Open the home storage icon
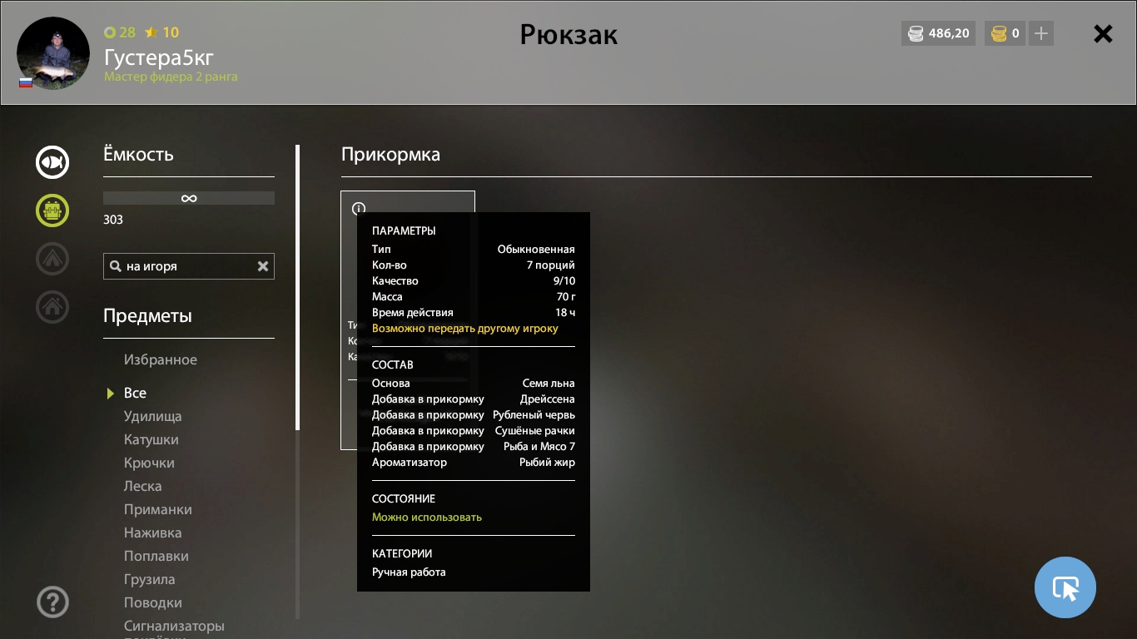The height and width of the screenshot is (639, 1137). point(52,307)
